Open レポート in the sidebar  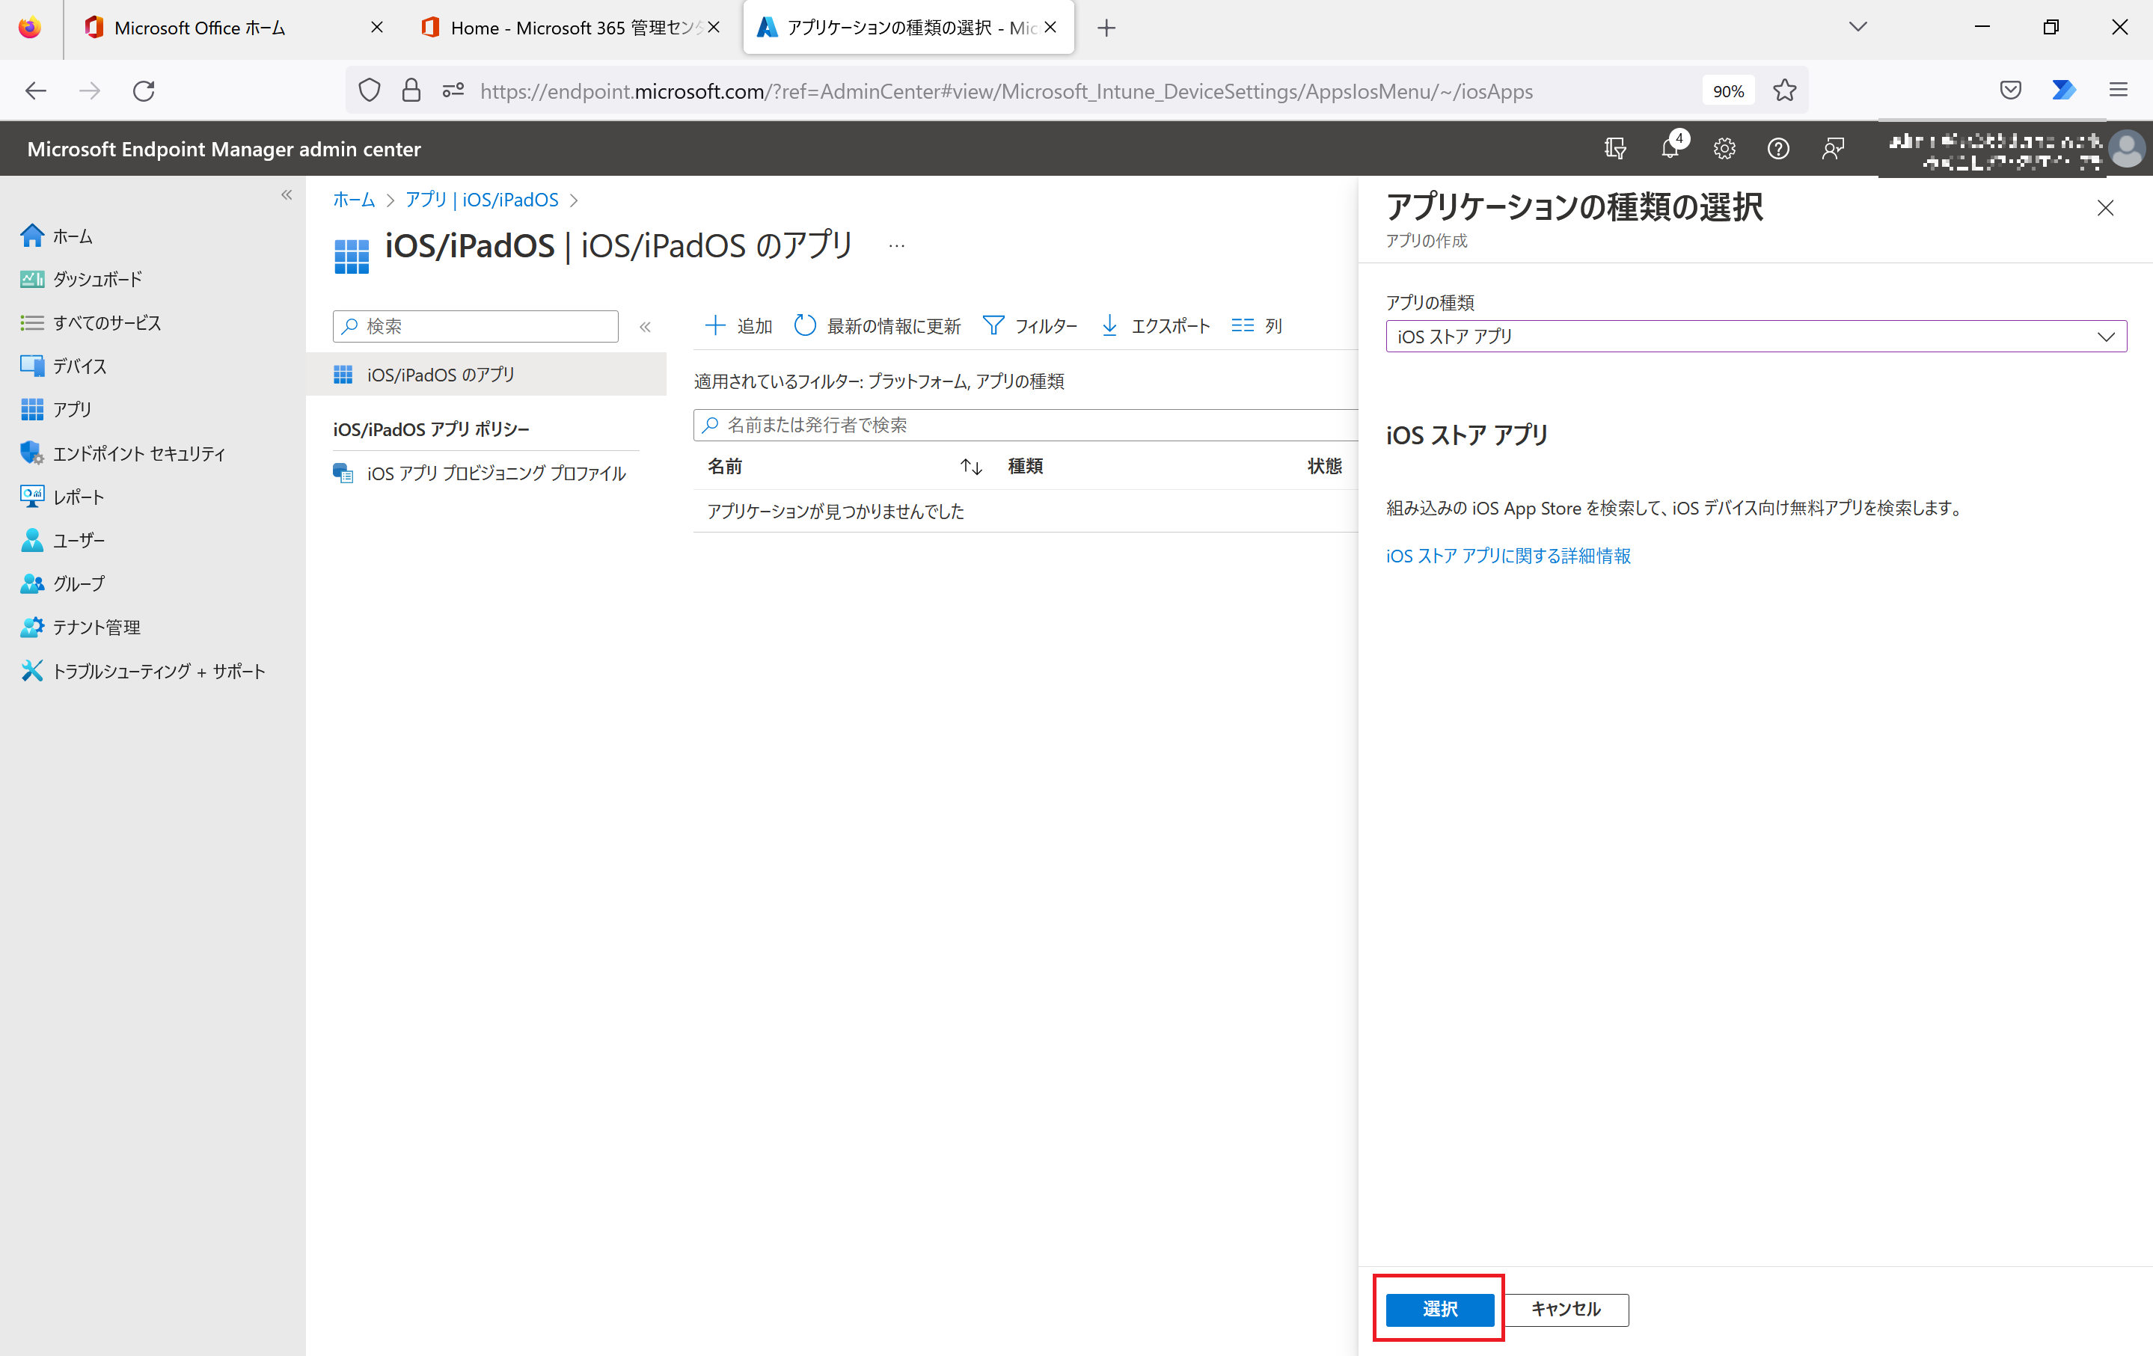pyautogui.click(x=61, y=497)
